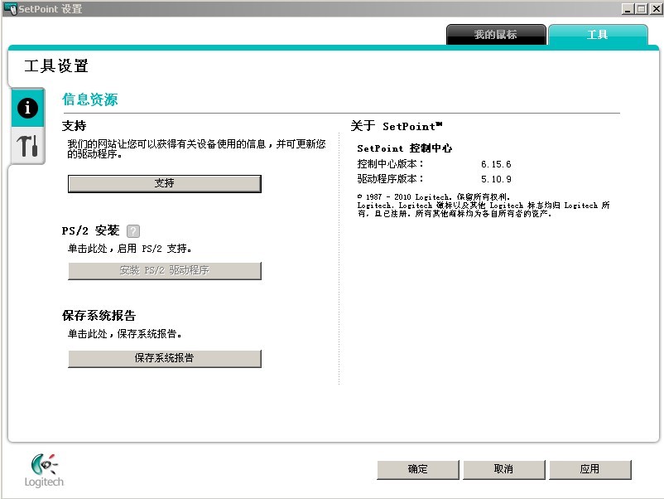Click the PS/2 install help question icon

pyautogui.click(x=133, y=231)
